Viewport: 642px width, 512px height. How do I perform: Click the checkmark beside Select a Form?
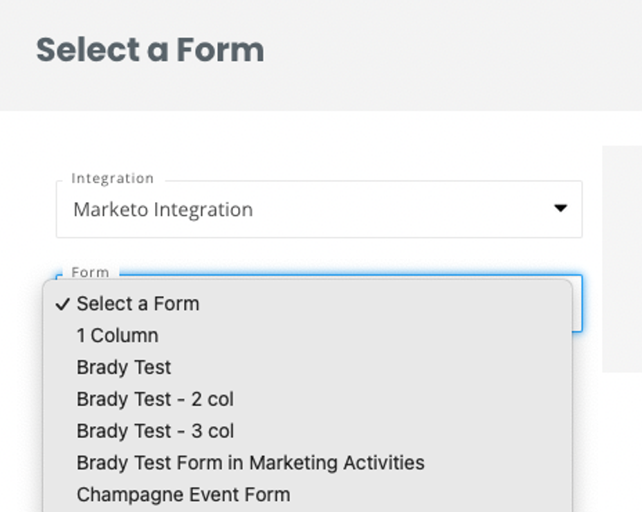(x=64, y=304)
